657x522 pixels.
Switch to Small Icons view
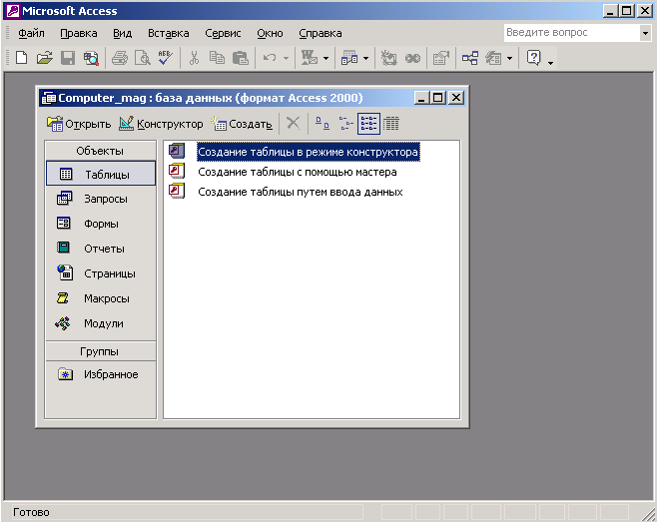click(345, 123)
